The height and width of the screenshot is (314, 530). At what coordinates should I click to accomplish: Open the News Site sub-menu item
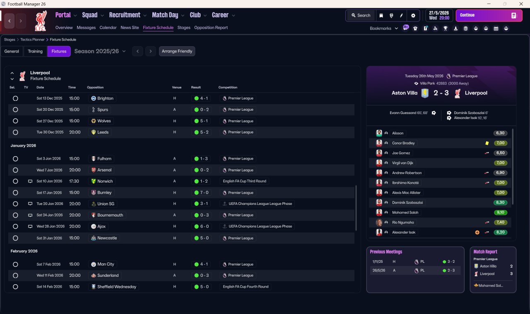tap(130, 28)
